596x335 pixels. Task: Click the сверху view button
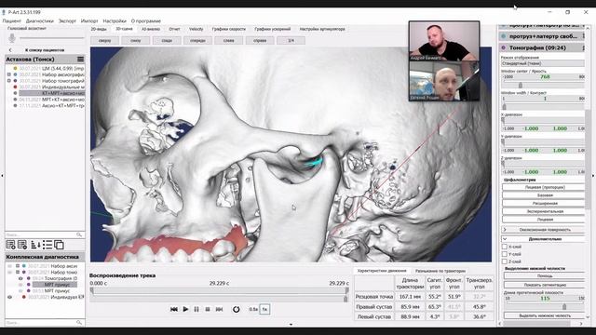[105, 40]
